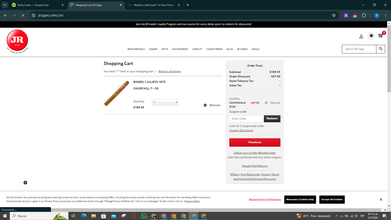Viewport: 391px width, 220px height.
Task: Open the Gifts menu
Action: pyautogui.click(x=164, y=49)
